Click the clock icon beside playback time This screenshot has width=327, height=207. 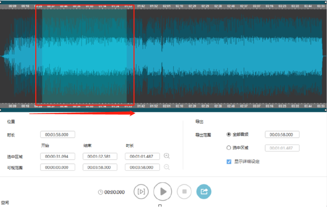click(x=100, y=192)
